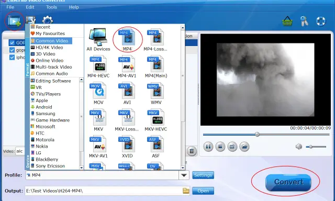Pick the MOV QuickTime format
Screen dimensions: 335x201
click(98, 93)
